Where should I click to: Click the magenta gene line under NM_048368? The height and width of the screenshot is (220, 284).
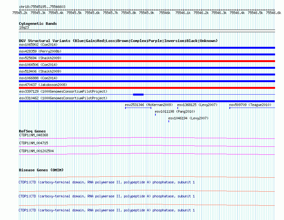(x=147, y=138)
